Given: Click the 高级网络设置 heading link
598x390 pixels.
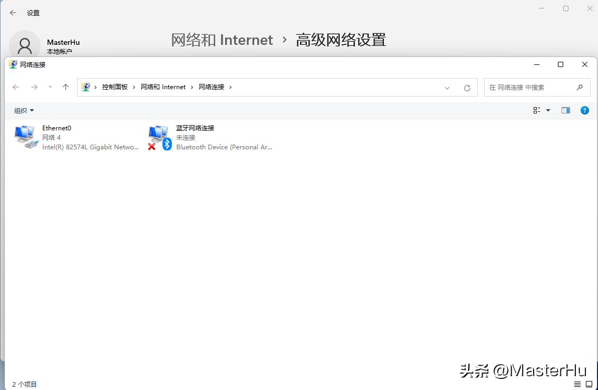Looking at the screenshot, I should [340, 40].
